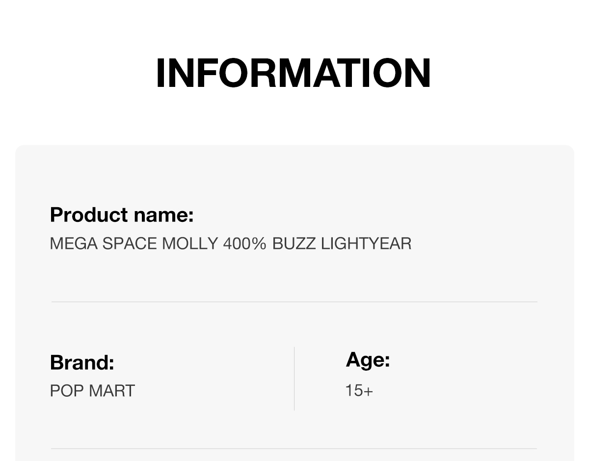Click the divider line below the Brand row
Image resolution: width=589 pixels, height=461 pixels.
tap(294, 449)
